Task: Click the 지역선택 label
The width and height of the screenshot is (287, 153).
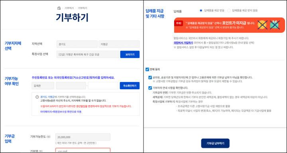Action: [x=37, y=44]
